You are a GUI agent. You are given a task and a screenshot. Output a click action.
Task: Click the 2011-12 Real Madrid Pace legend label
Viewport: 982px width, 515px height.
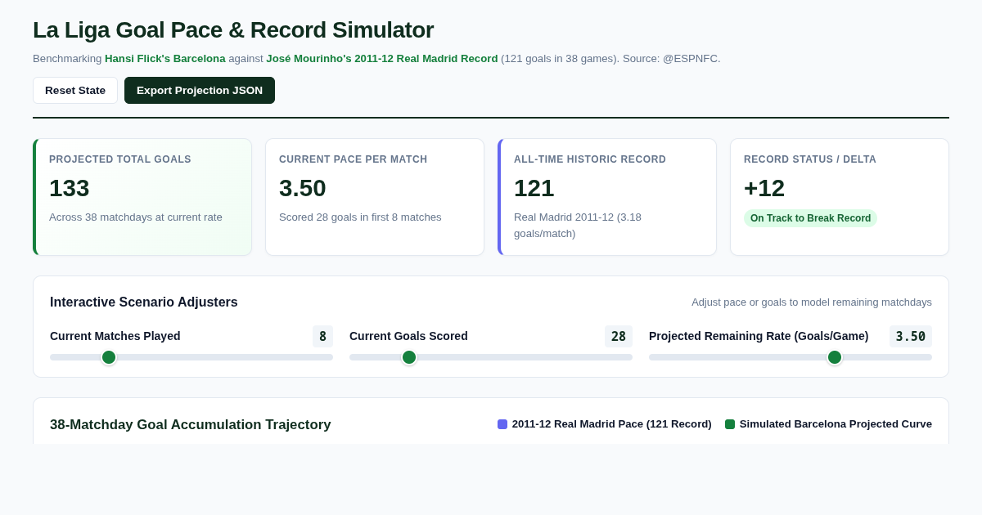tap(612, 424)
